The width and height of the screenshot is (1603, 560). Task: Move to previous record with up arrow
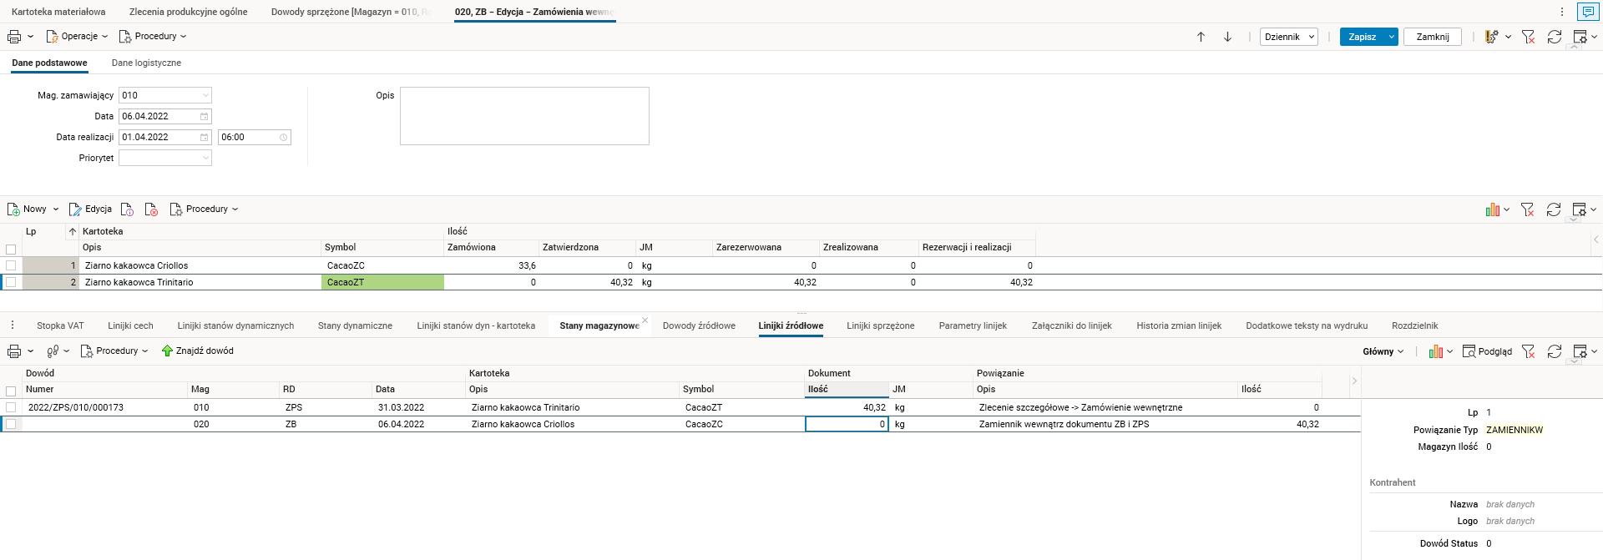(1201, 37)
